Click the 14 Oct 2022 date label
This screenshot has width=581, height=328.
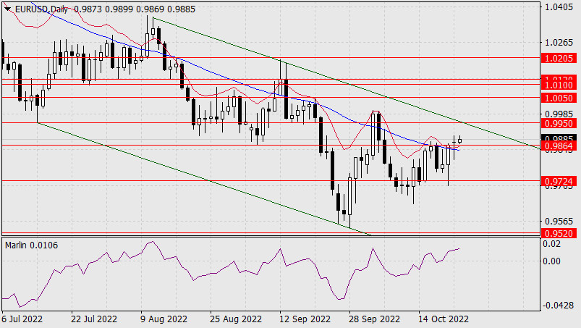[x=444, y=319]
